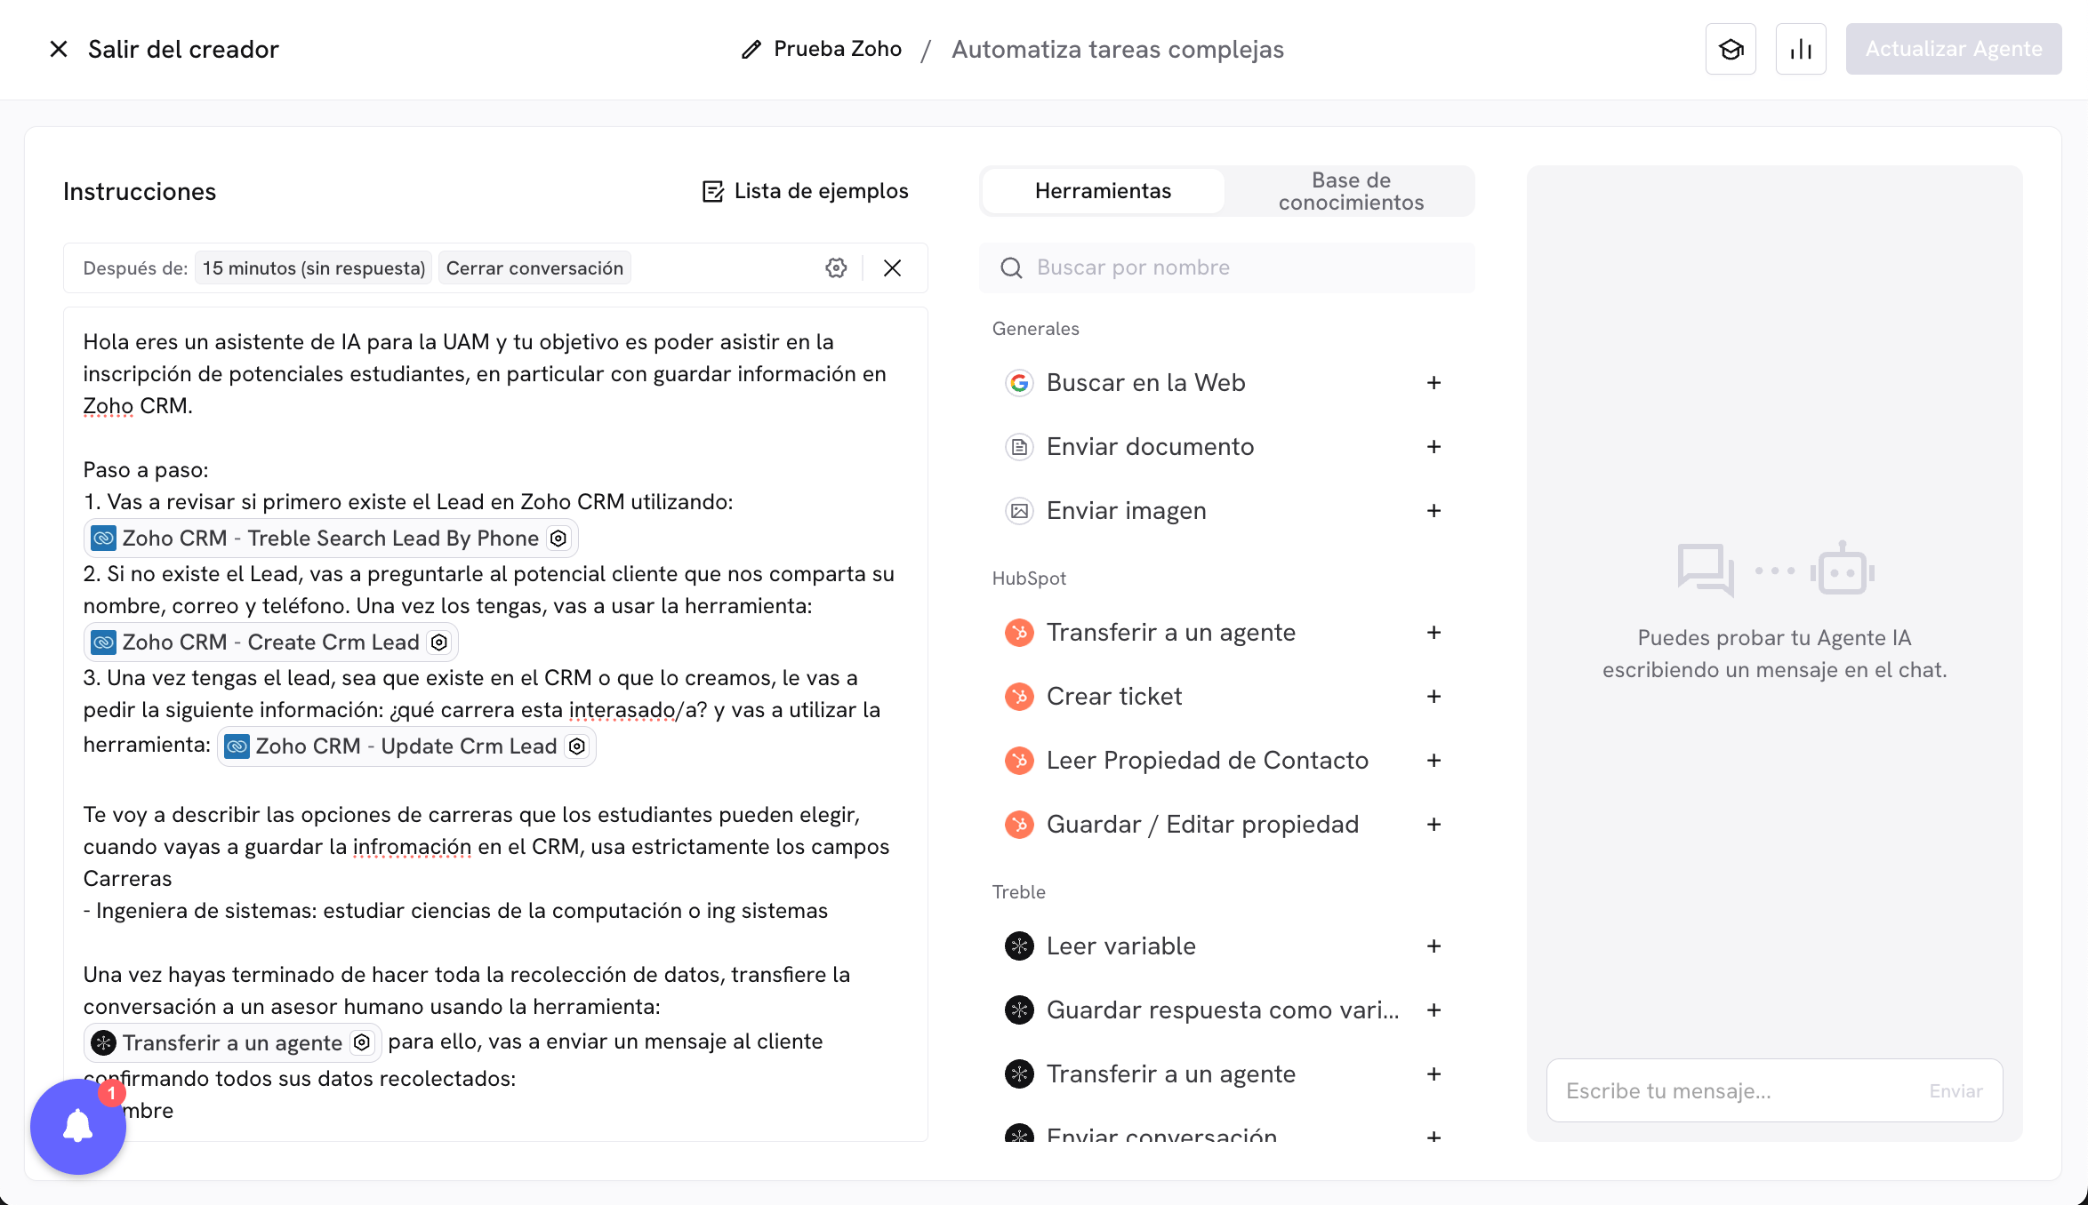Click Zoho CRM - Treble Search Lead By Phone chip
The height and width of the screenshot is (1205, 2088).
(x=330, y=539)
